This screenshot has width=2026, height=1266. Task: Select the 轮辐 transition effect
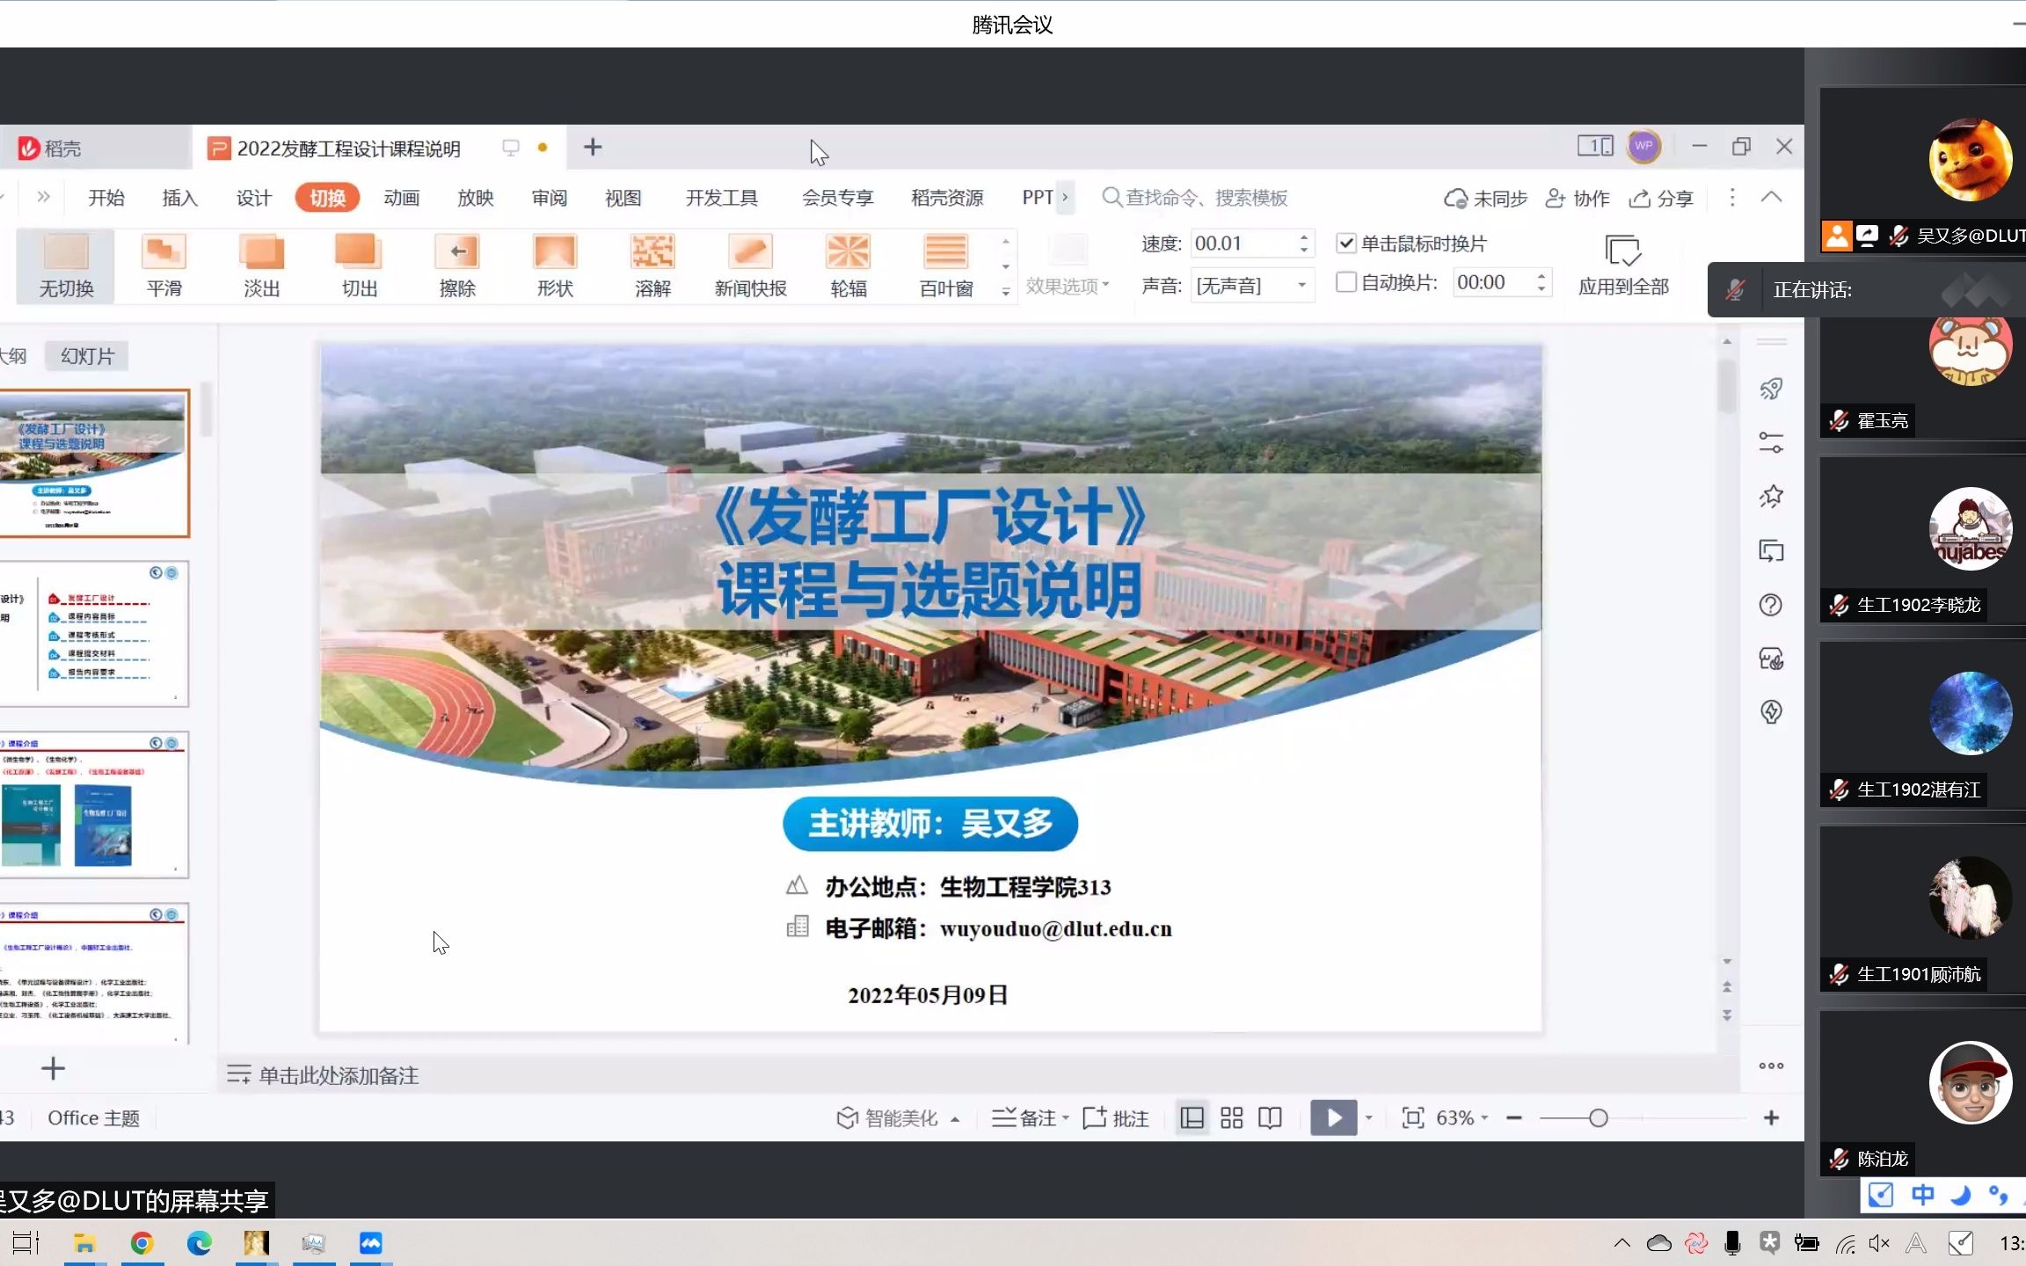click(849, 266)
